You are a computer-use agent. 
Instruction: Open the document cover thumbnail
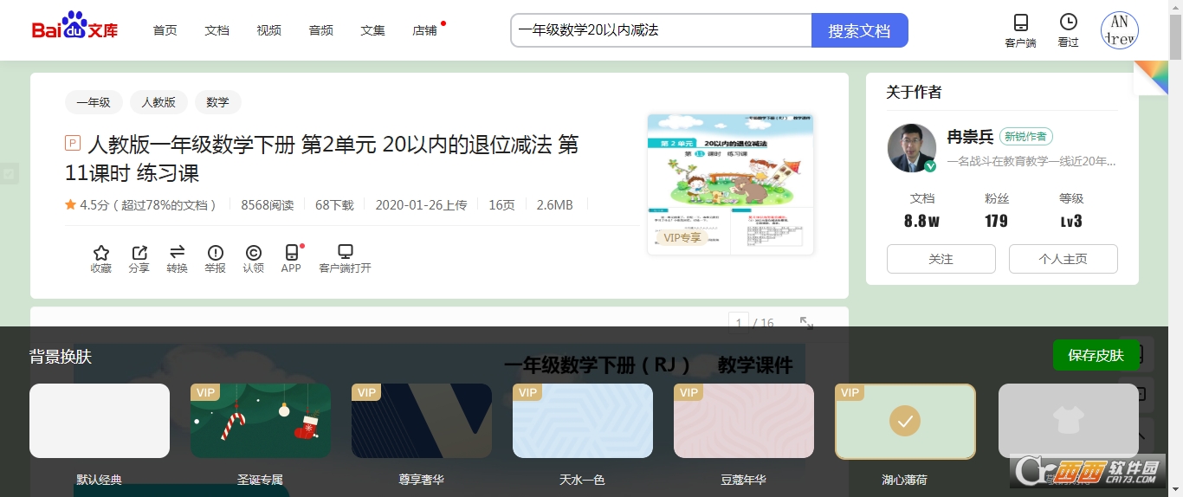tap(730, 184)
